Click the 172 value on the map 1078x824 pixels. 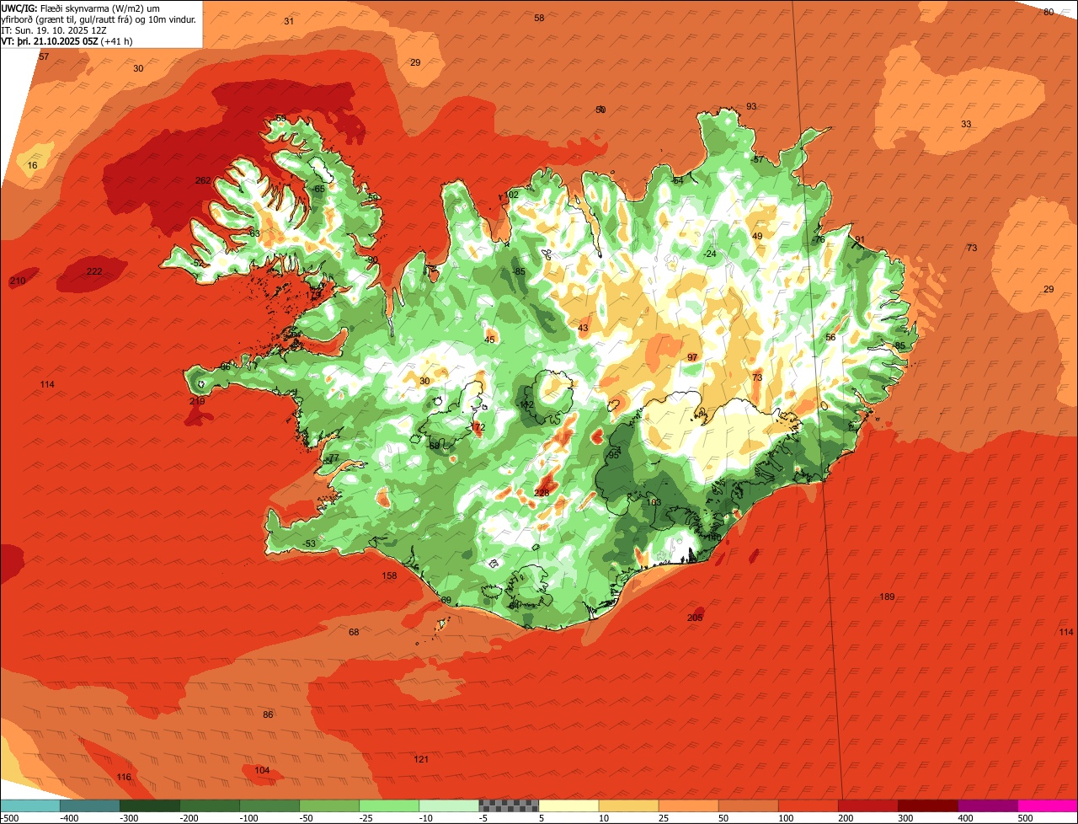click(478, 427)
